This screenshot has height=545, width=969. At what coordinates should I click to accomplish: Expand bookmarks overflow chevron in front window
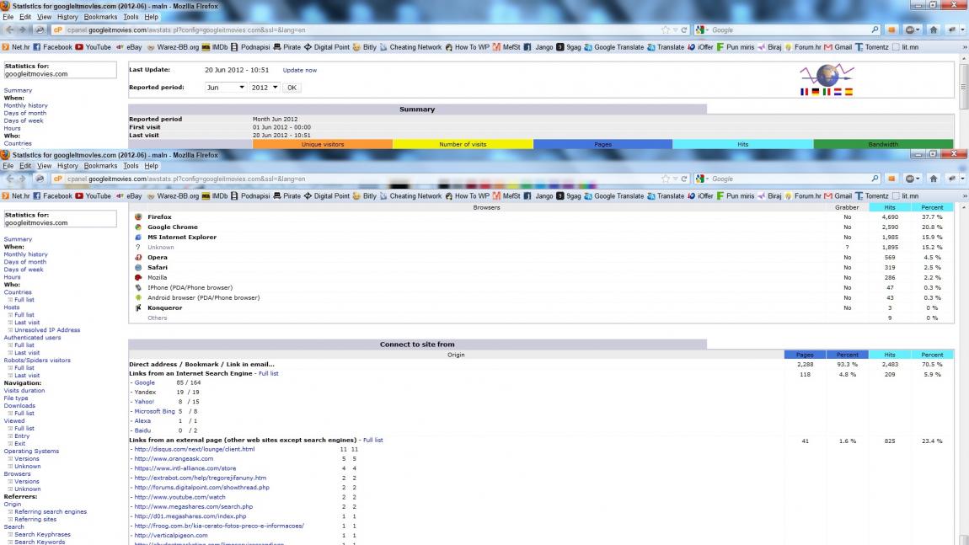(965, 196)
